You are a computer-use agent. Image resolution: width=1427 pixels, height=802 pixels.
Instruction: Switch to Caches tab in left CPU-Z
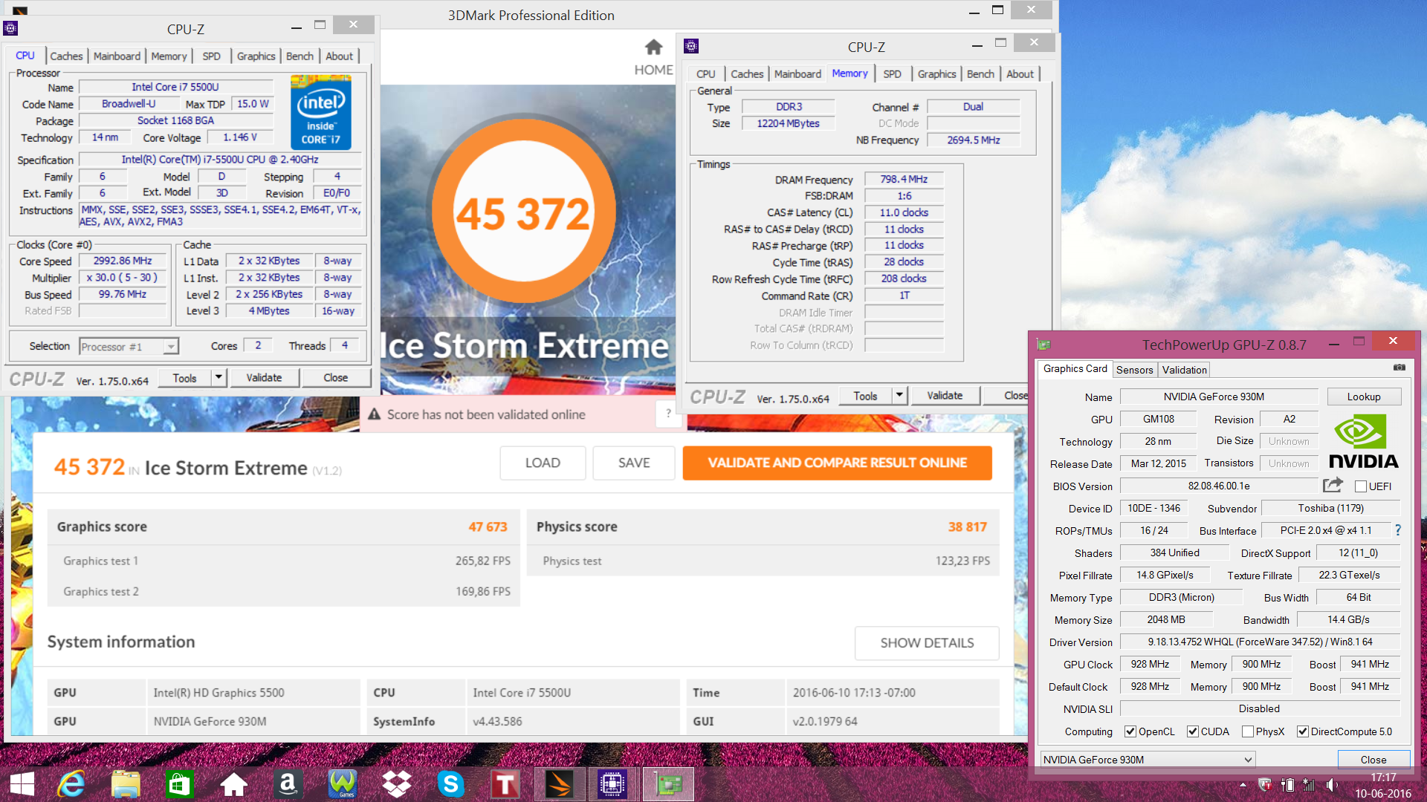pyautogui.click(x=66, y=56)
